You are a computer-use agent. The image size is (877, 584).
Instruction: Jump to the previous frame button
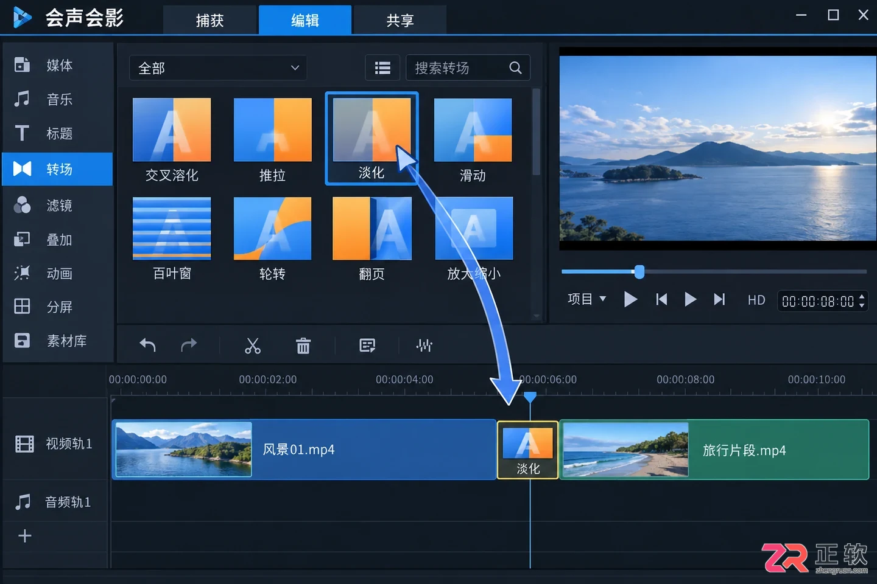click(x=661, y=299)
